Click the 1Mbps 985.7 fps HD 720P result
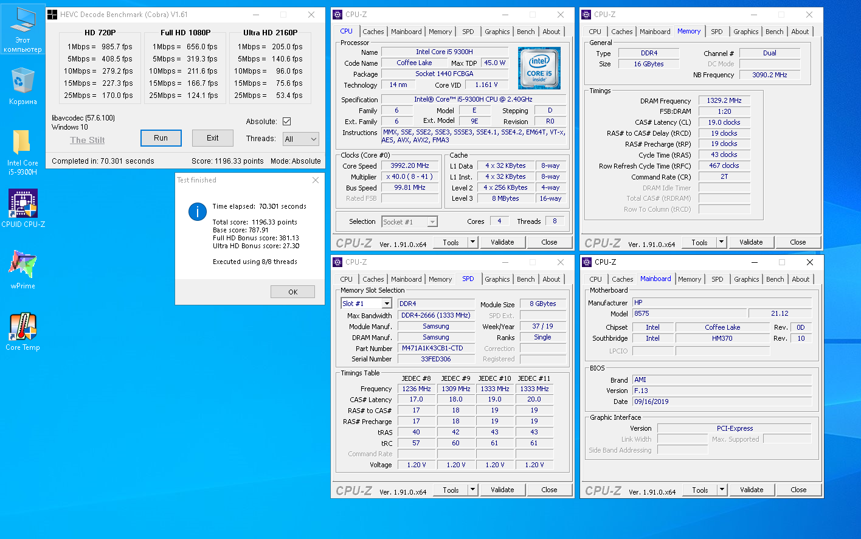The image size is (861, 539). tap(100, 47)
